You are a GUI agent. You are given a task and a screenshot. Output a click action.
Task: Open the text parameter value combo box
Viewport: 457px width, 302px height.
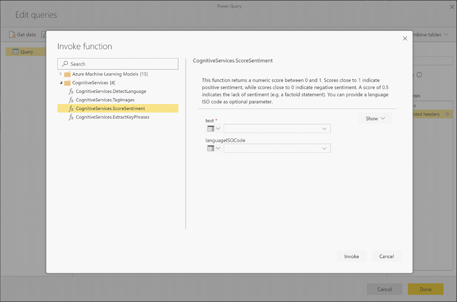(x=277, y=128)
